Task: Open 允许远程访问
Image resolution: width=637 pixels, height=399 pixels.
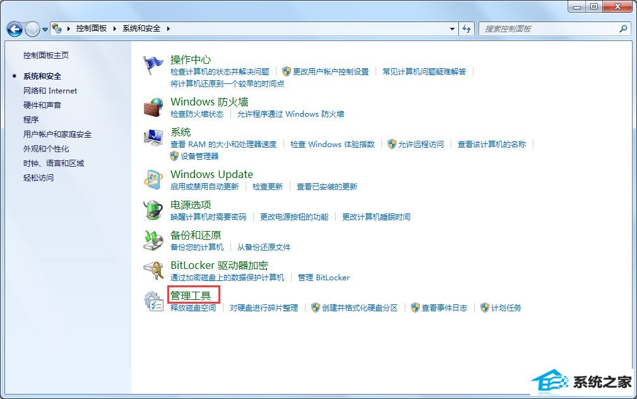Action: coord(421,144)
